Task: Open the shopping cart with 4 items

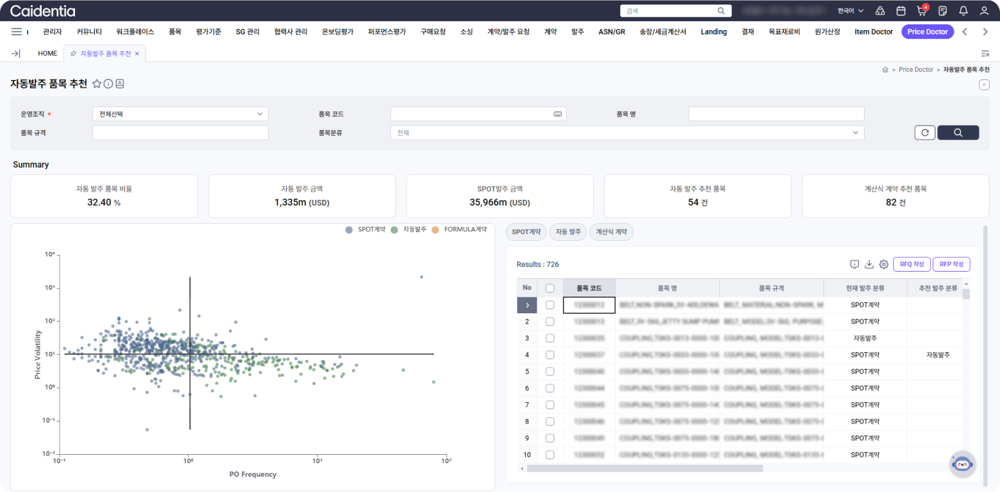Action: tap(922, 11)
